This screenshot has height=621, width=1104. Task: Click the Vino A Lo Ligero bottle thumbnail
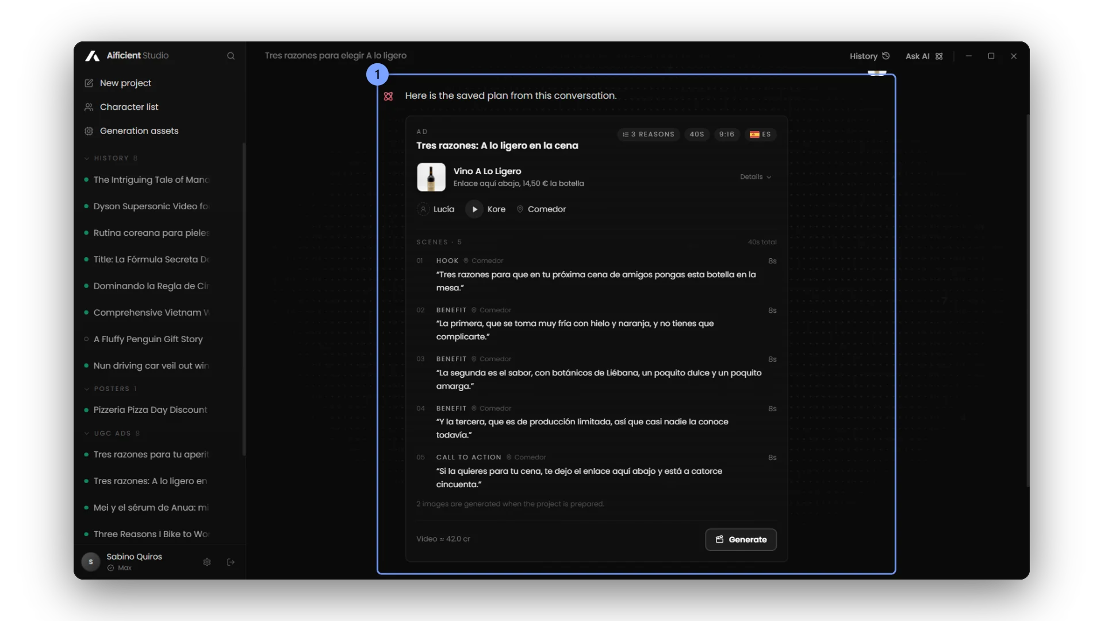[x=431, y=177]
